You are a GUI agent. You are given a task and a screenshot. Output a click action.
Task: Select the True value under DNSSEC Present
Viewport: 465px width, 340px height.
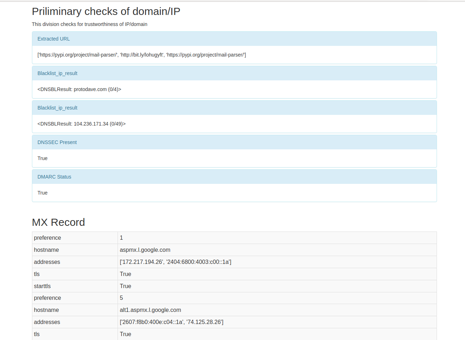click(43, 158)
